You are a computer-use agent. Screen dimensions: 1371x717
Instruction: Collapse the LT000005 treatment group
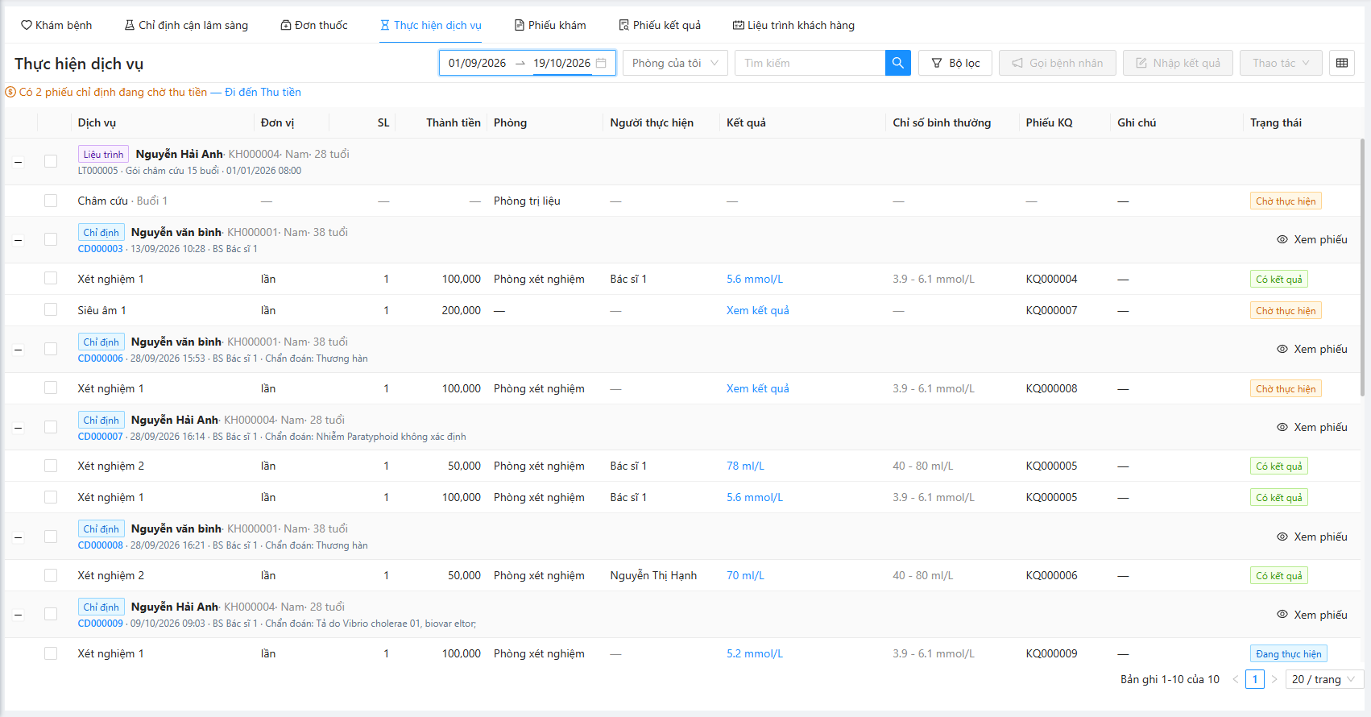(18, 162)
